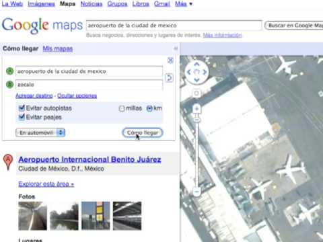
Task: Click the origin field with aeropuerto text
Action: coord(89,71)
